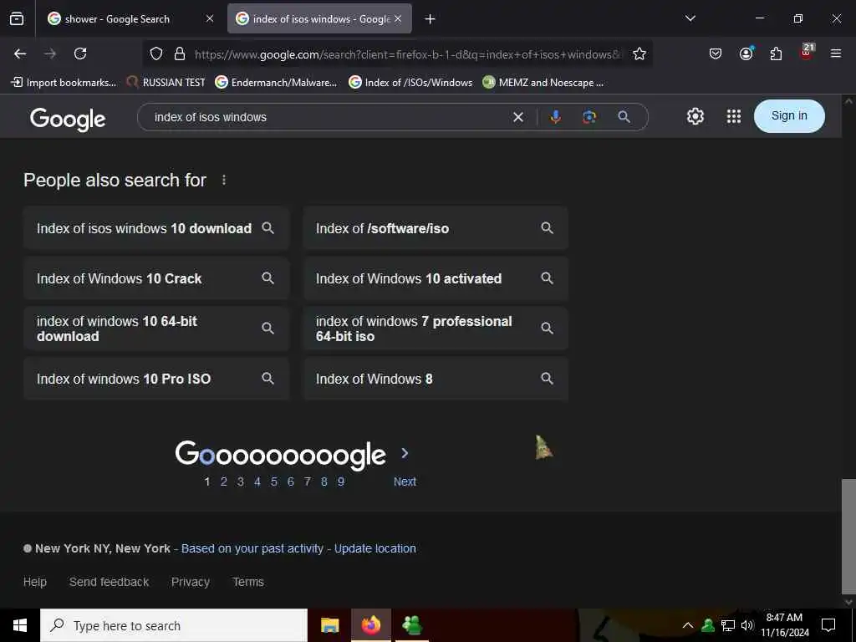856x642 pixels.
Task: Show hidden system tray icons
Action: tap(688, 625)
